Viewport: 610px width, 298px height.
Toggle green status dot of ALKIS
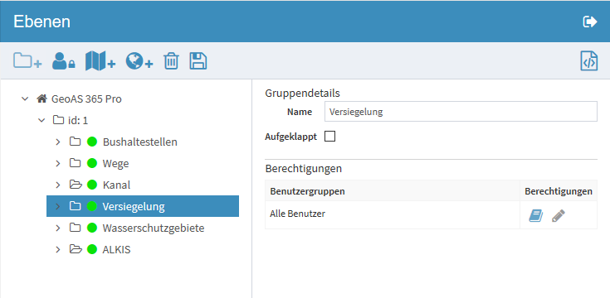92,249
